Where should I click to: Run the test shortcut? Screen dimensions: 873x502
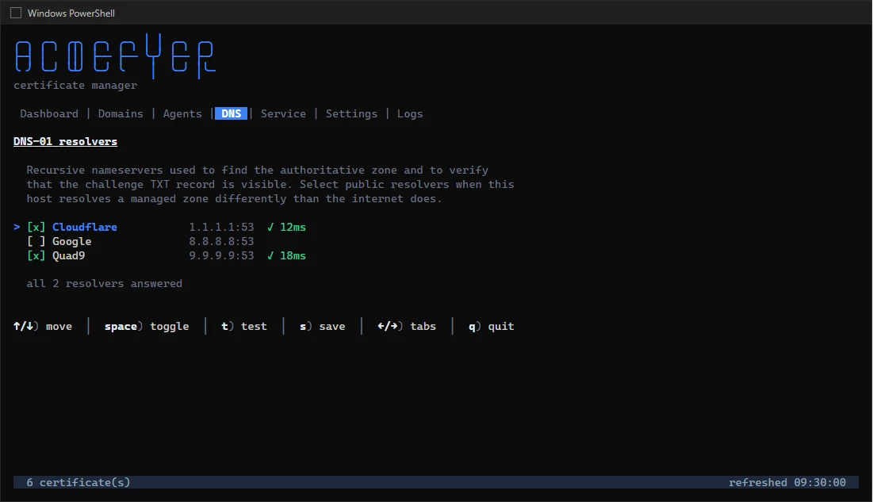pyautogui.click(x=244, y=327)
